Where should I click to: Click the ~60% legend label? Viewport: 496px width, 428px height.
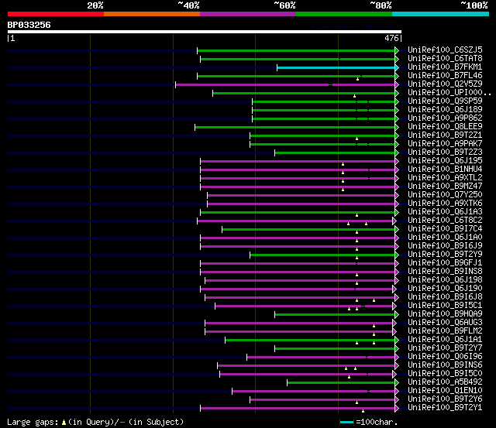point(284,5)
